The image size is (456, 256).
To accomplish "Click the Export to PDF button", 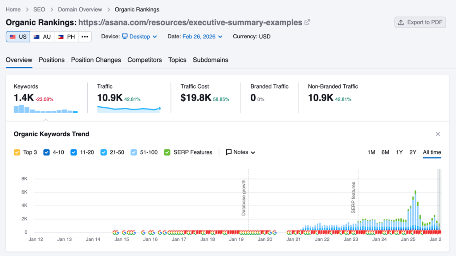I will coord(420,22).
